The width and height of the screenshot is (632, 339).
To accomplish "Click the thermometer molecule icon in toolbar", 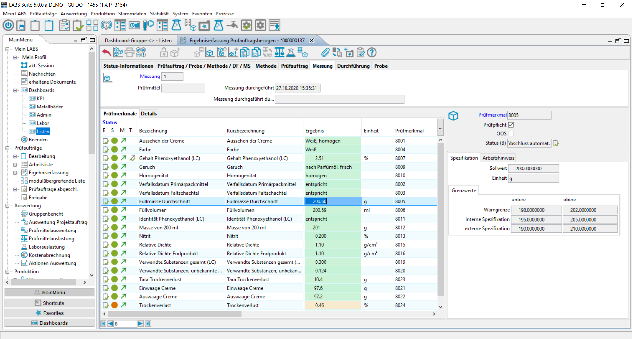I will (x=148, y=25).
